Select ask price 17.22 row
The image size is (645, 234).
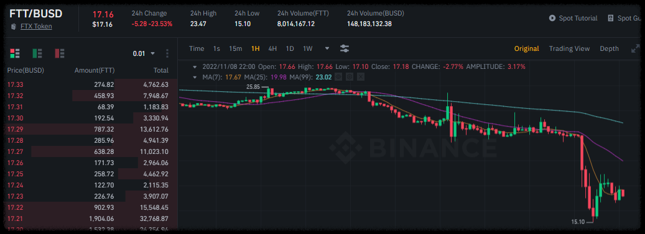coord(91,207)
